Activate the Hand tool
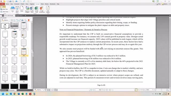 pyautogui.click(x=3, y=7)
